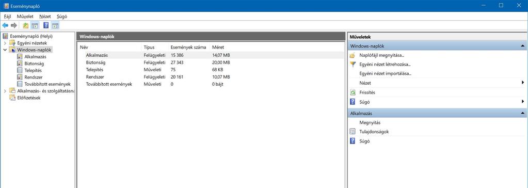Sort by Események száma column header
Screen dimensions: 528x188
(188, 48)
